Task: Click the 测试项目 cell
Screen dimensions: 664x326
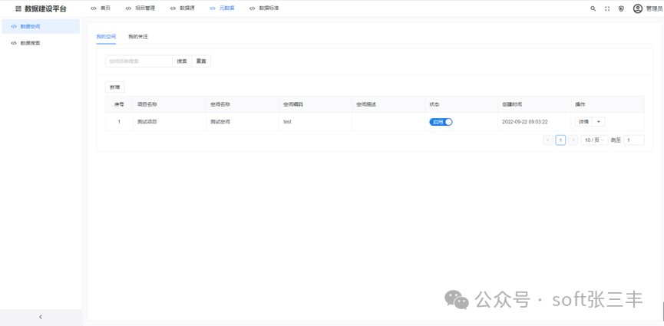Action: [170, 122]
